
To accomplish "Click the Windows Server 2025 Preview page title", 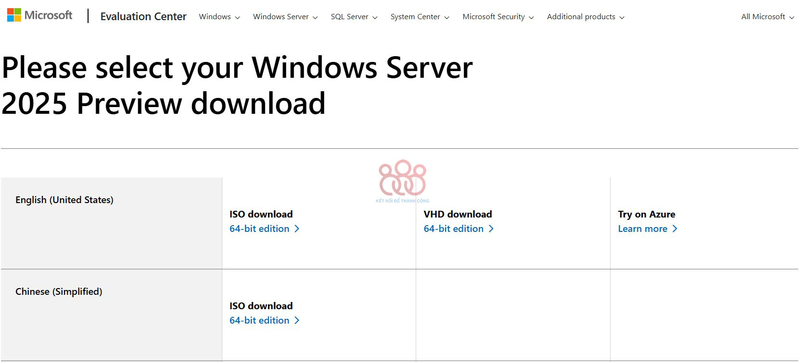I will (x=237, y=85).
